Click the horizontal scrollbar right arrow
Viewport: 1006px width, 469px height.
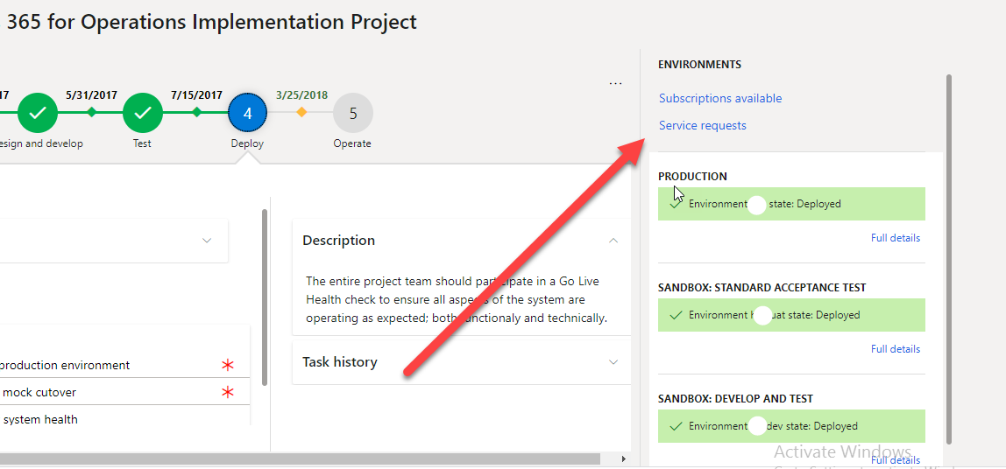click(624, 459)
